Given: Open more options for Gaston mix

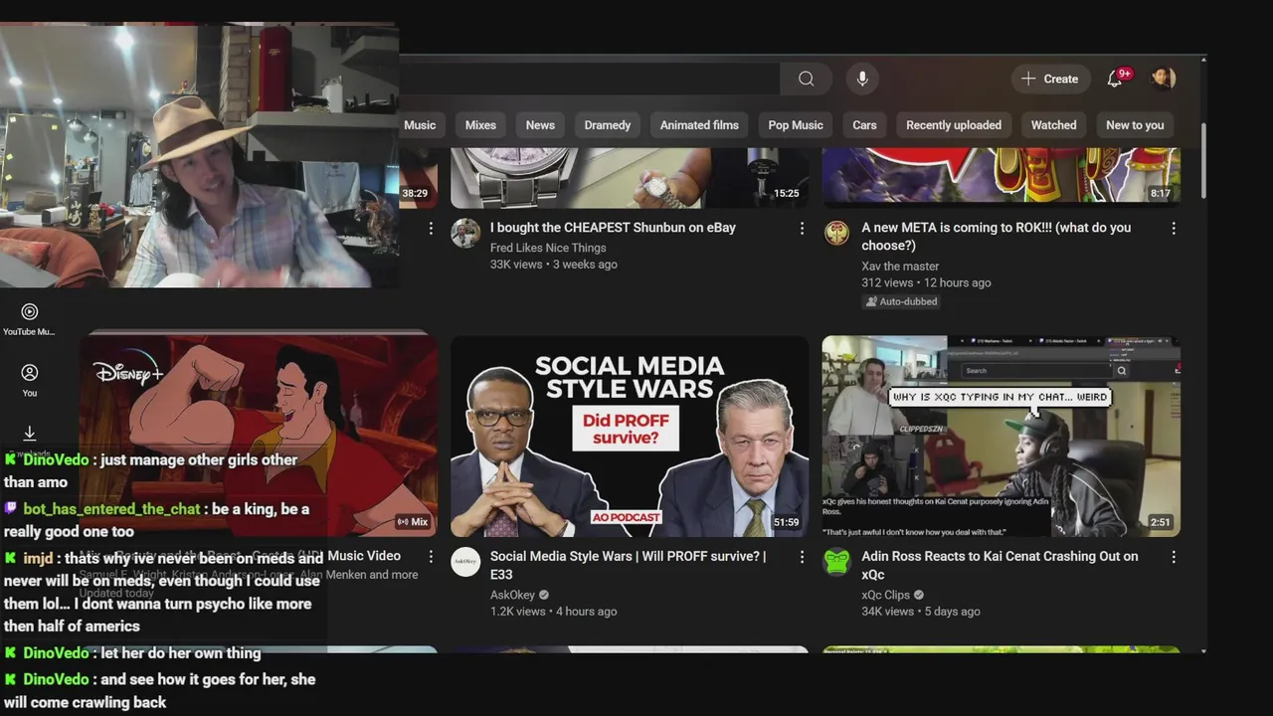Looking at the screenshot, I should click(431, 557).
